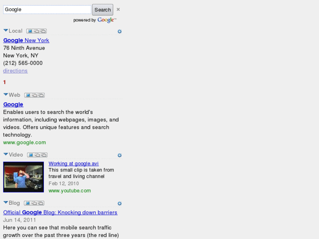This screenshot has width=319, height=239.
Task: Click the www.google.com green URL
Action: [25, 143]
